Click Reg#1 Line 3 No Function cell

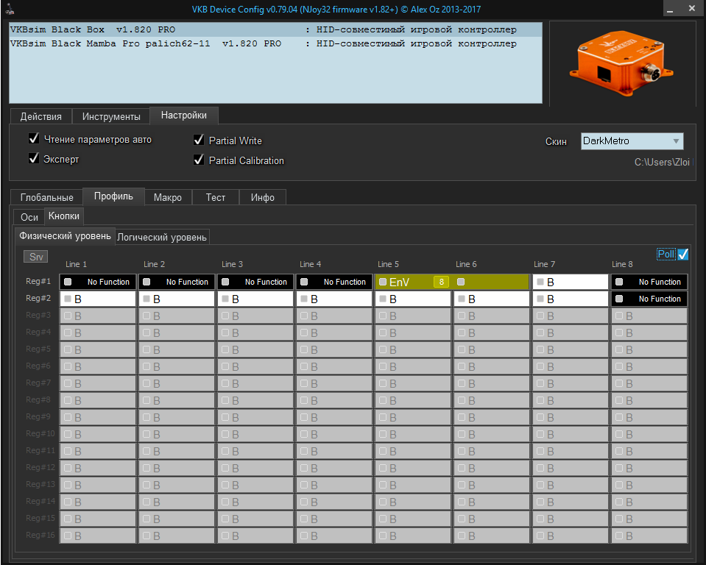click(x=255, y=282)
